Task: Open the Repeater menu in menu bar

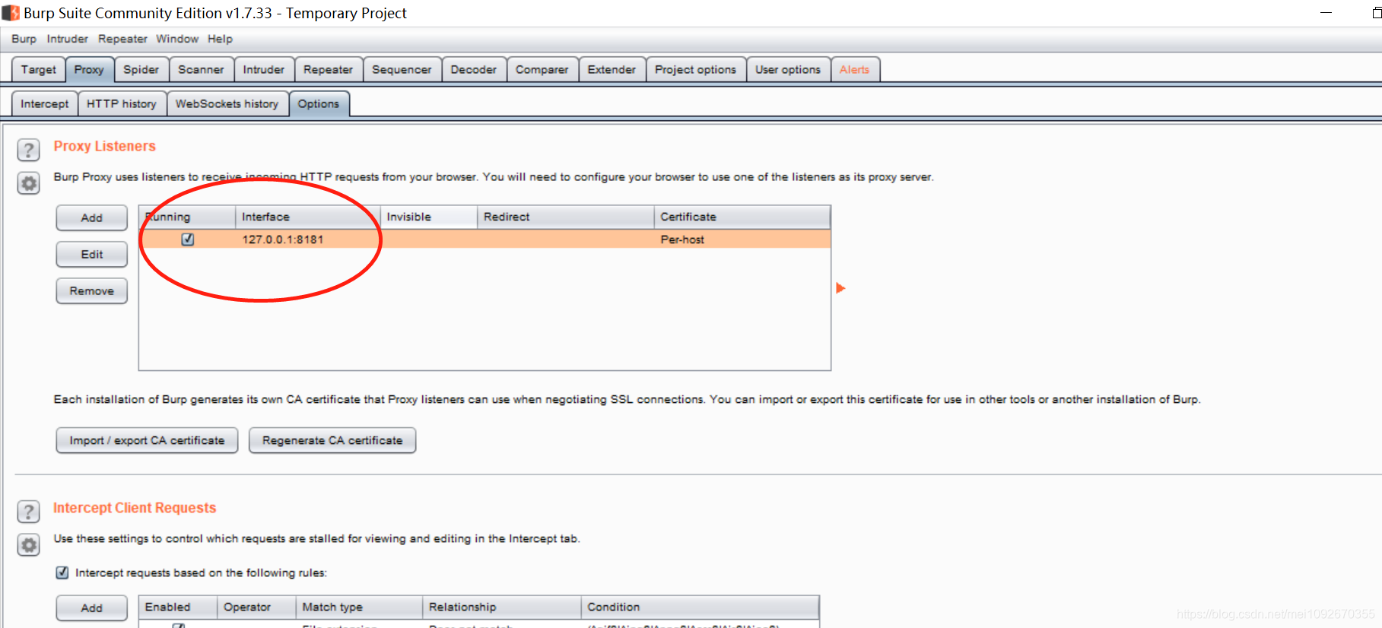Action: click(x=122, y=39)
